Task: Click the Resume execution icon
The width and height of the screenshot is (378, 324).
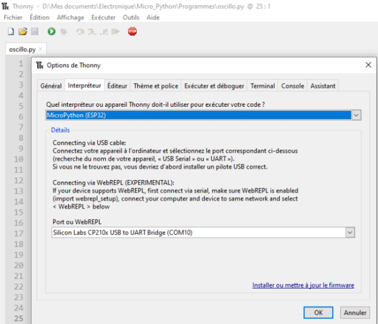Action: [116, 31]
